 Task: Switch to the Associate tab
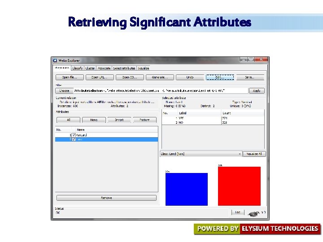pos(104,68)
